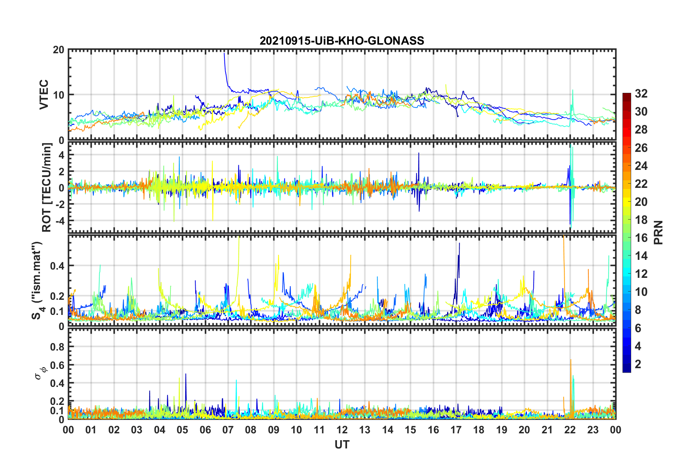Click x-axis tick label 03

[x=137, y=430]
